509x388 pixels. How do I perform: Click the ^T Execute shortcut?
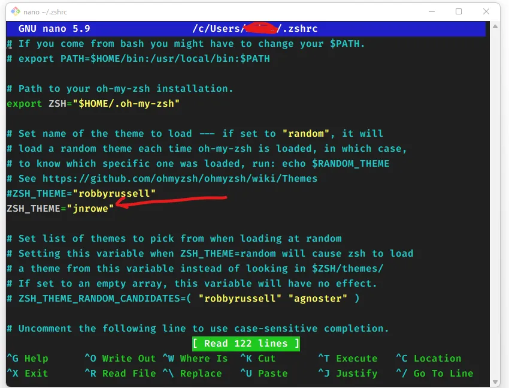point(348,359)
